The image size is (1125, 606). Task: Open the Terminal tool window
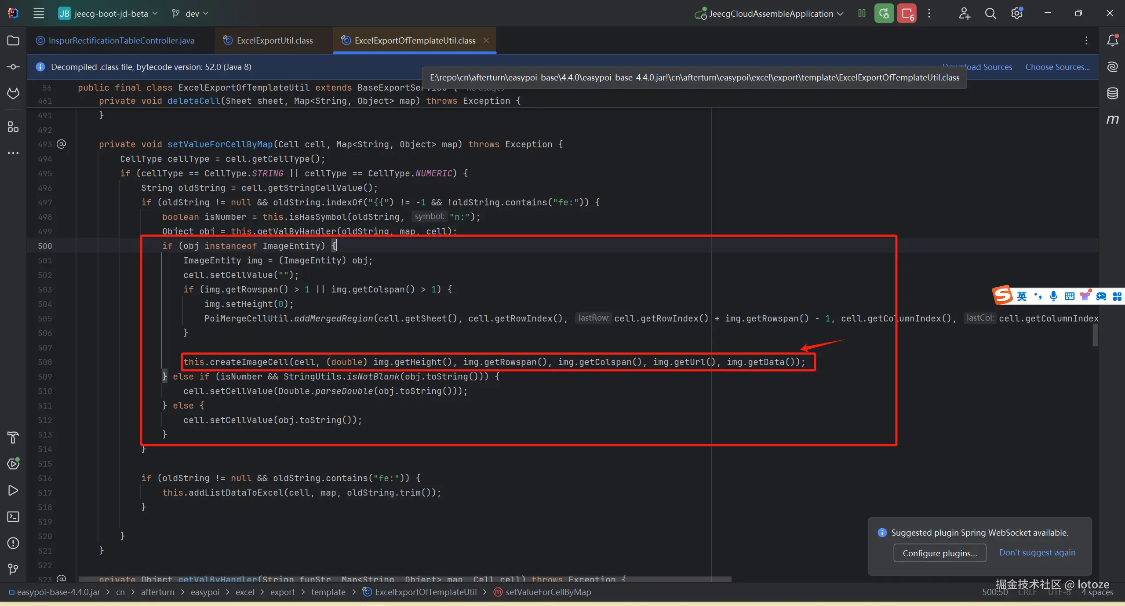[13, 517]
